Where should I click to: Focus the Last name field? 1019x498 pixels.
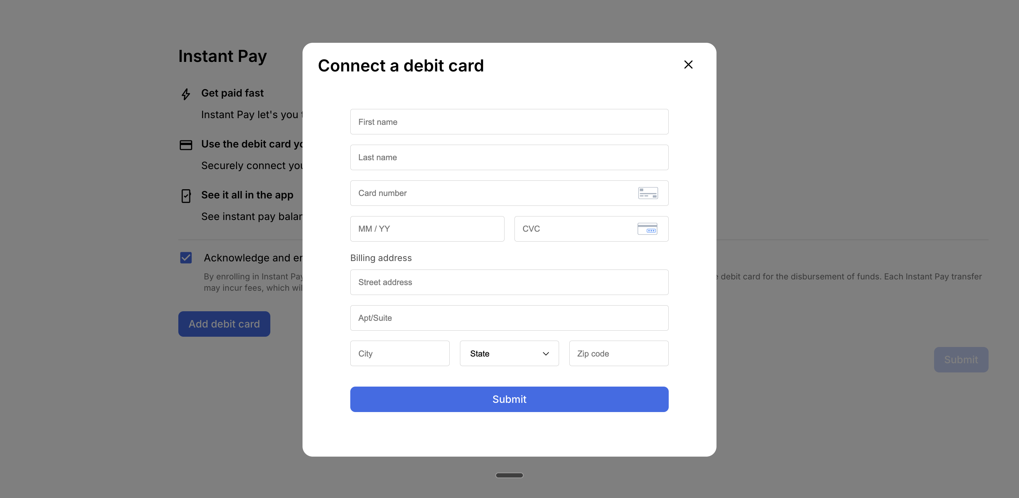(x=509, y=157)
